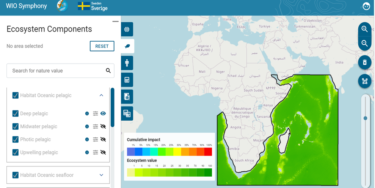This screenshot has width=375, height=188.
Task: Open the user profile avatar icon
Action: point(366,6)
